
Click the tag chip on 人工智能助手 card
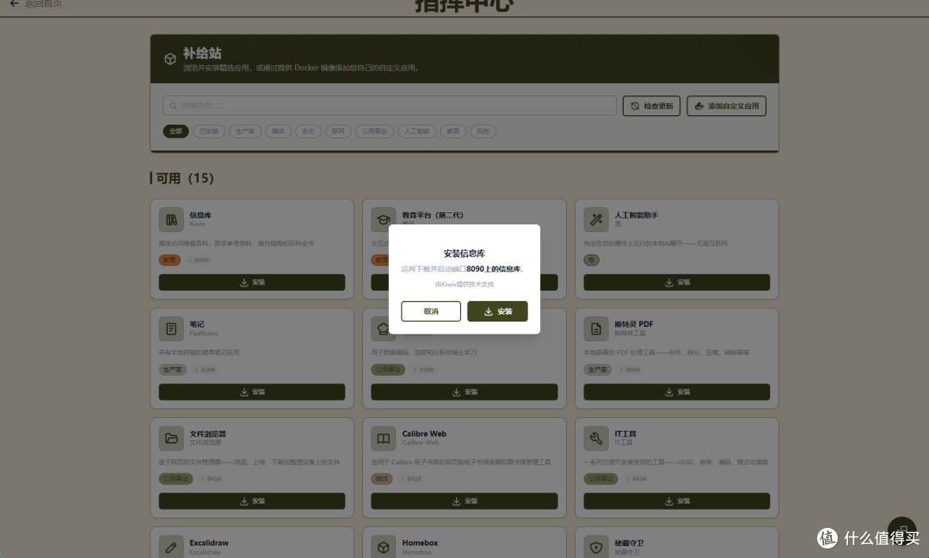click(591, 260)
